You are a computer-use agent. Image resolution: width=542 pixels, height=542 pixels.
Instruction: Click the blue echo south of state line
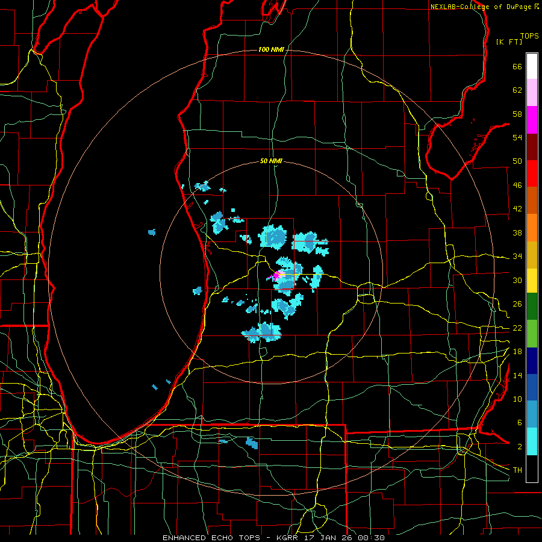252,443
